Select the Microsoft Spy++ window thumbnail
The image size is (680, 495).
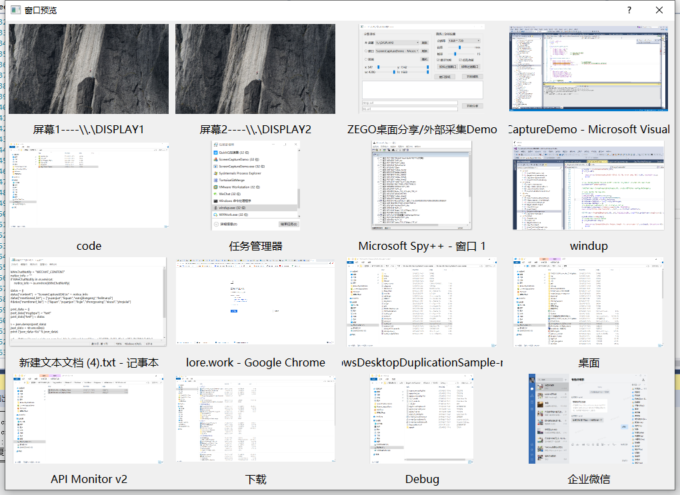[422, 185]
